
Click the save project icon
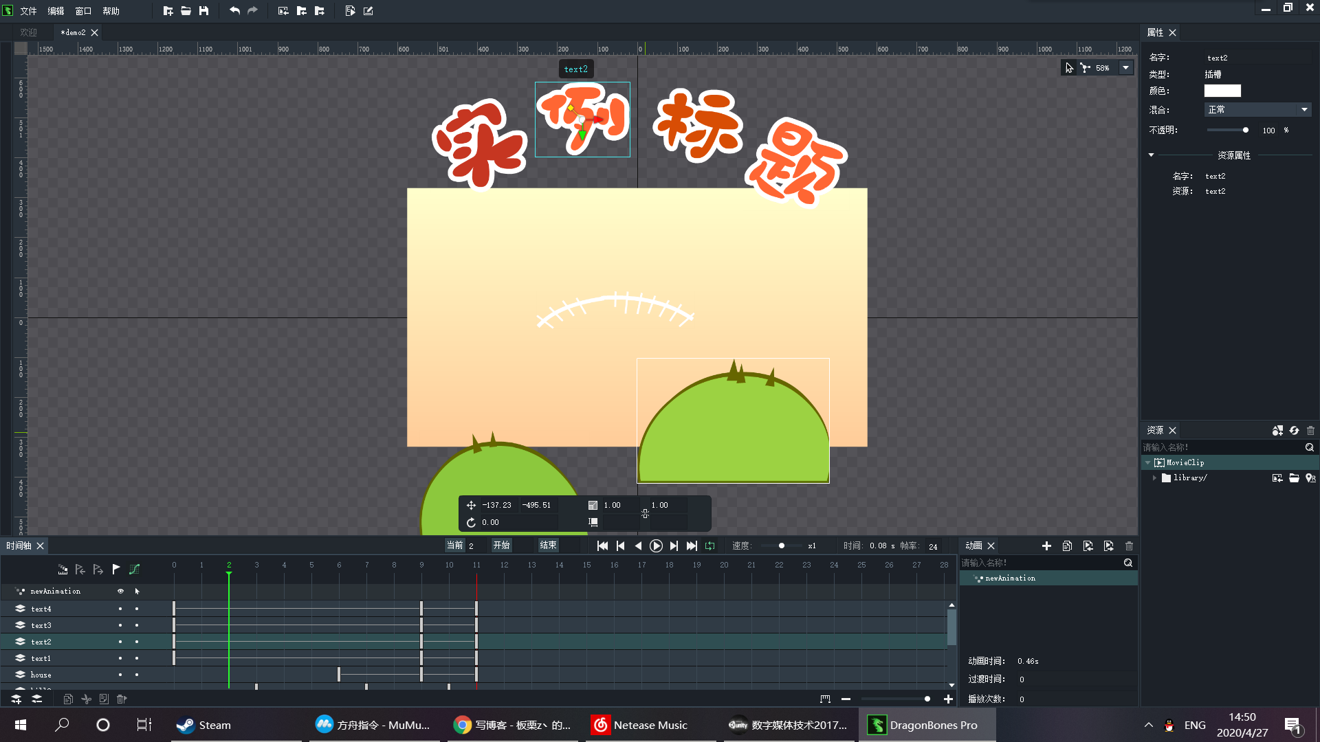click(x=203, y=10)
